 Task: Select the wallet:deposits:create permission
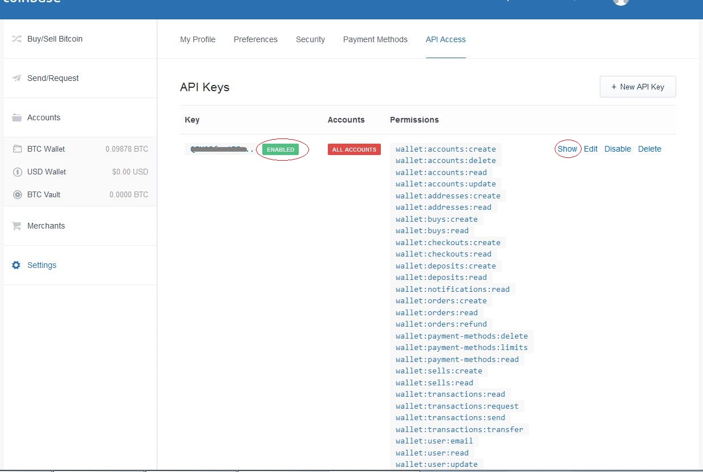446,266
